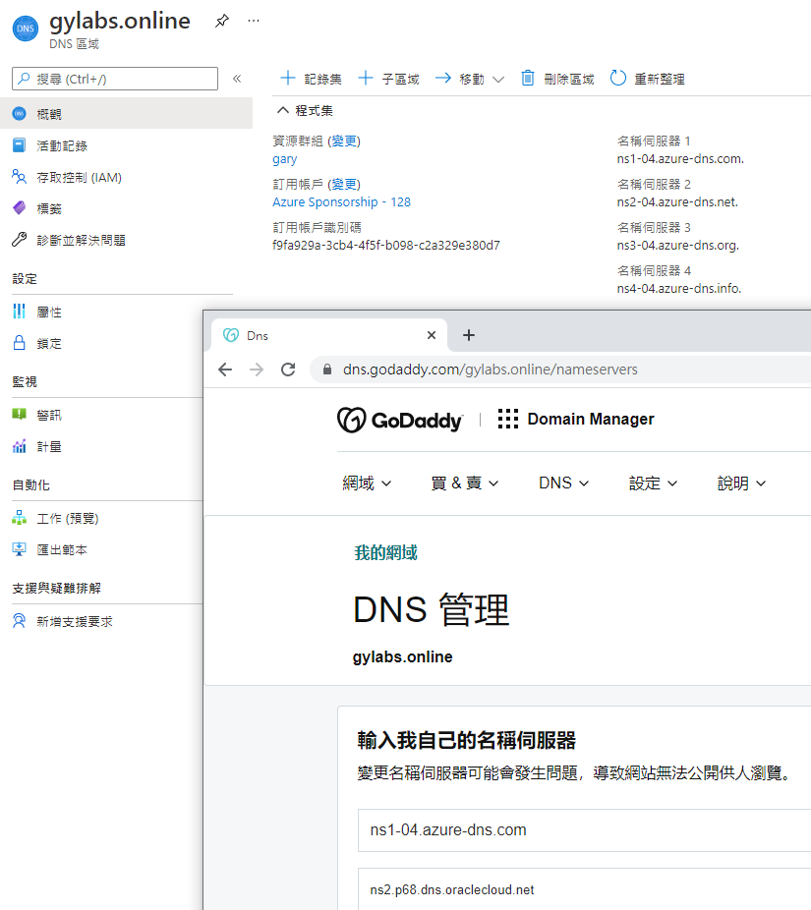This screenshot has height=910, width=811.
Task: Click the 屬性 bars icon
Action: [19, 312]
